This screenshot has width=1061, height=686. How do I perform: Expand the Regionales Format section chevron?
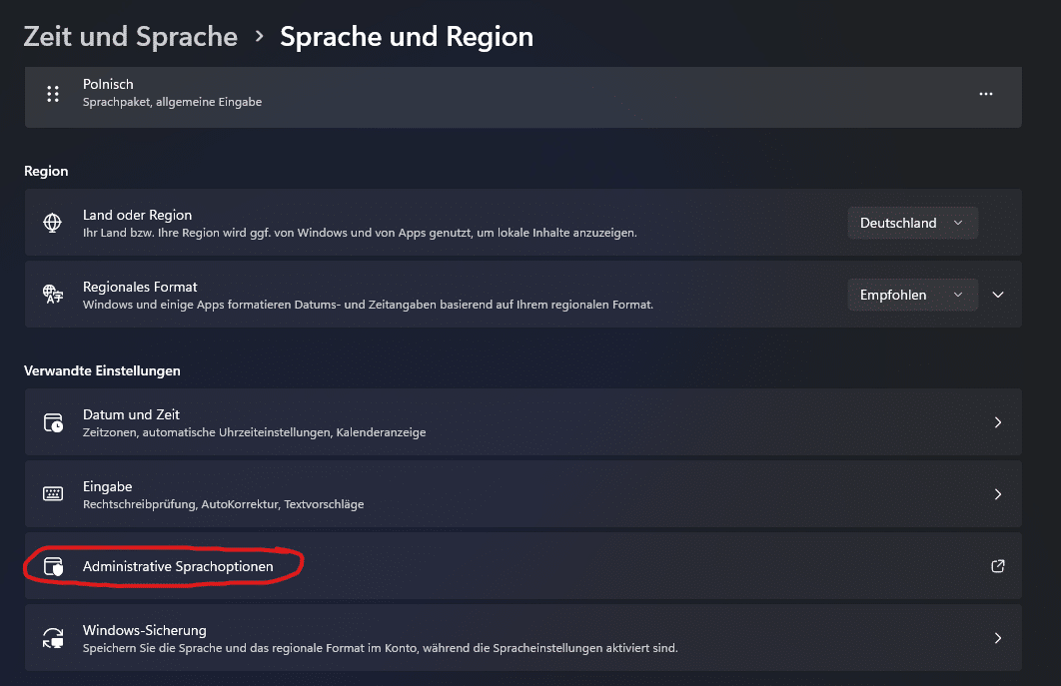[997, 295]
